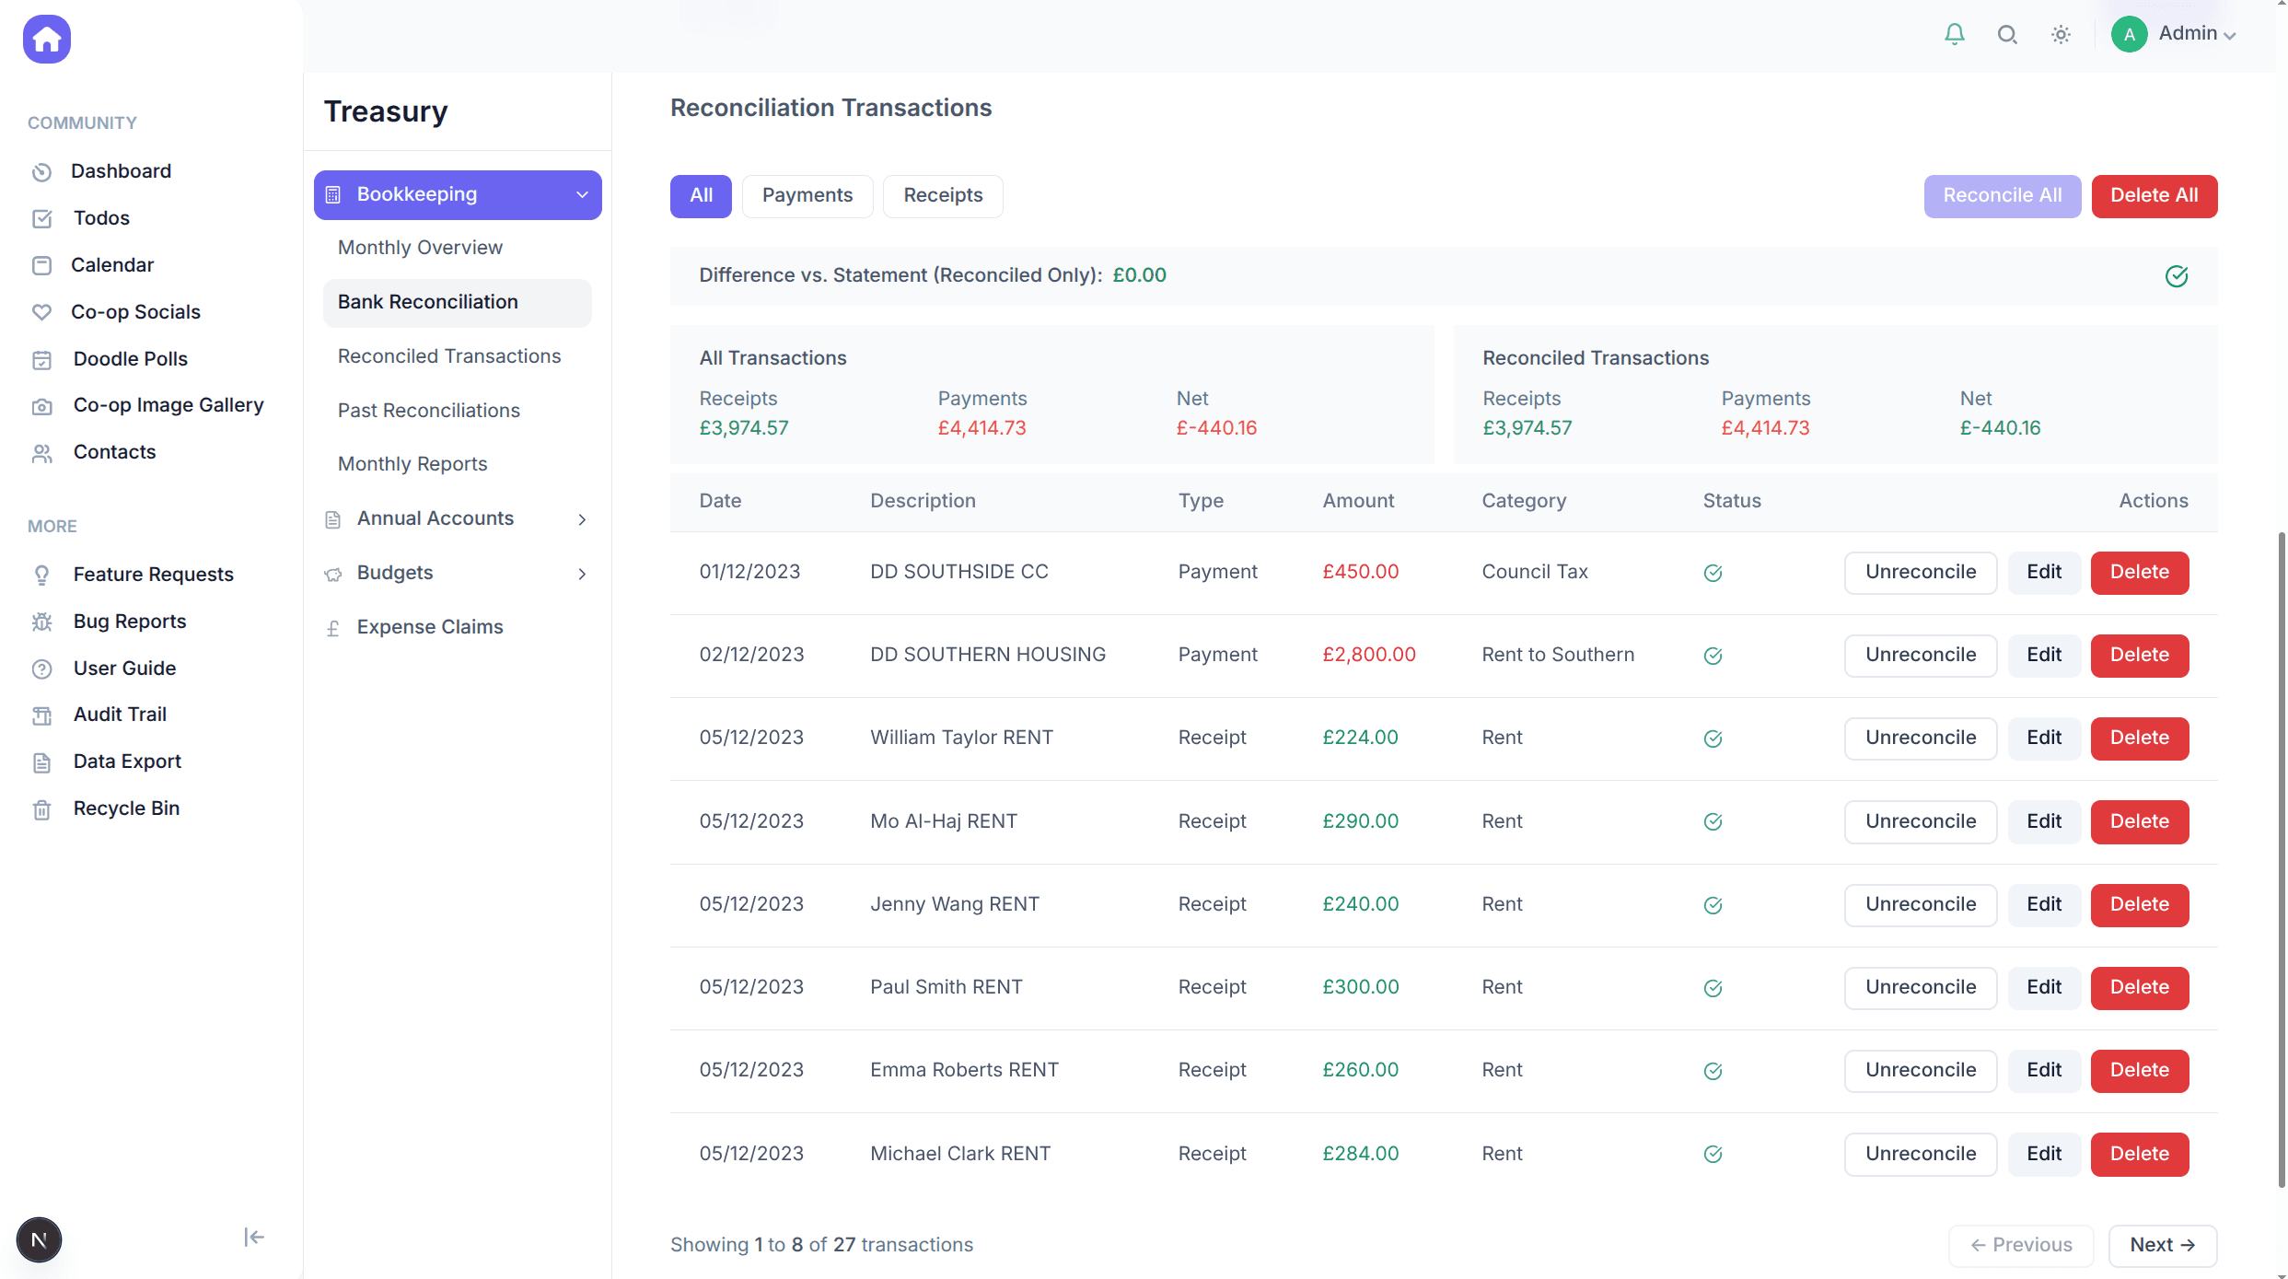Toggle the light/dark theme sun icon
The width and height of the screenshot is (2288, 1279).
pos(2060,34)
